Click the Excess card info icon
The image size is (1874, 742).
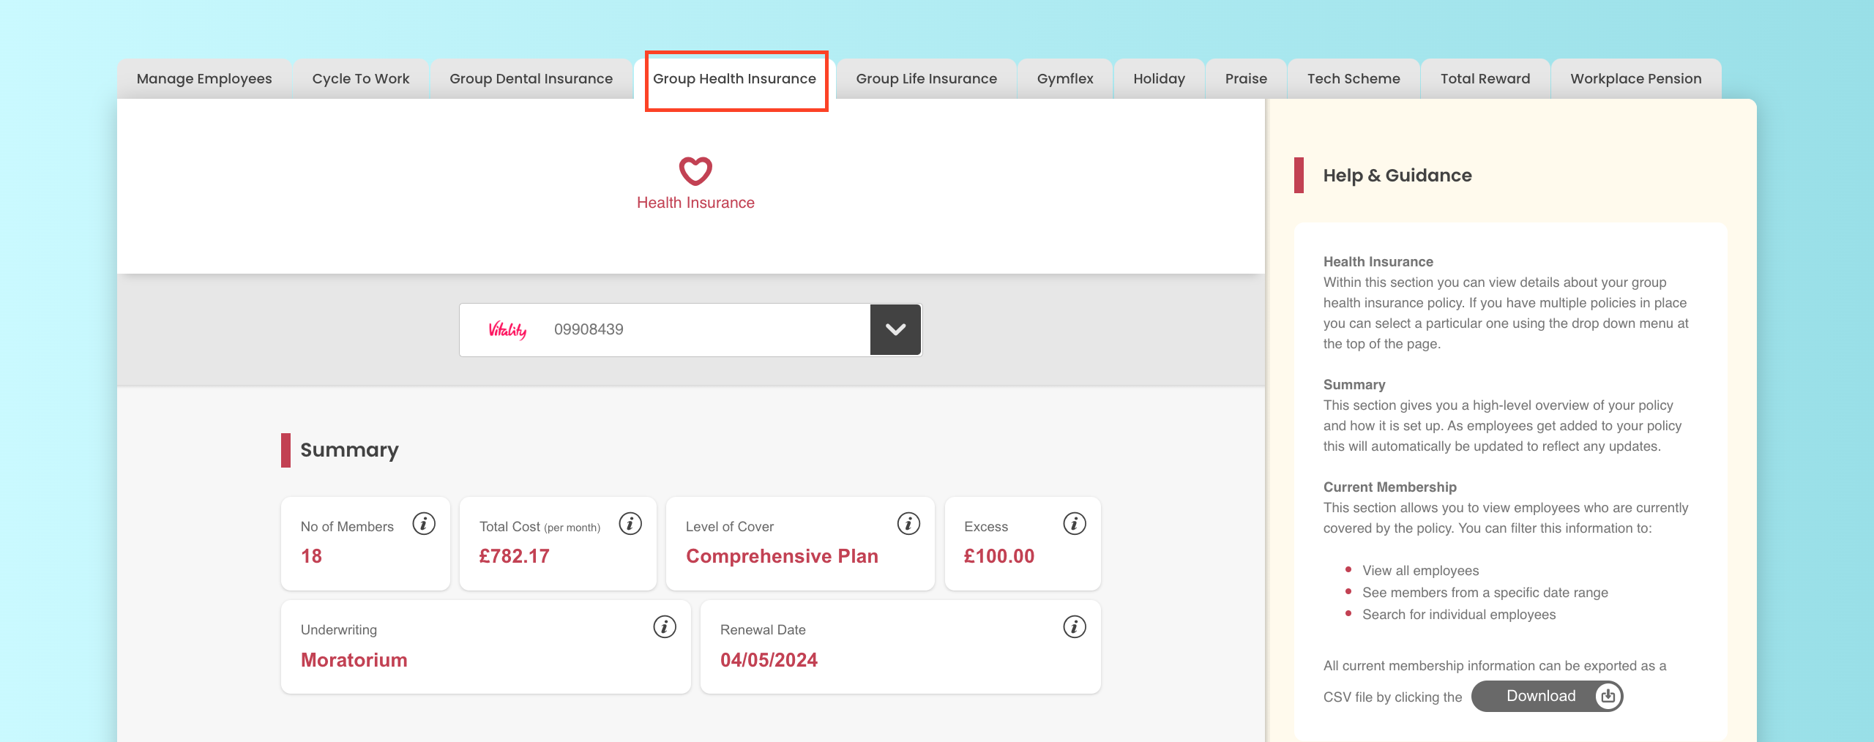1074,524
